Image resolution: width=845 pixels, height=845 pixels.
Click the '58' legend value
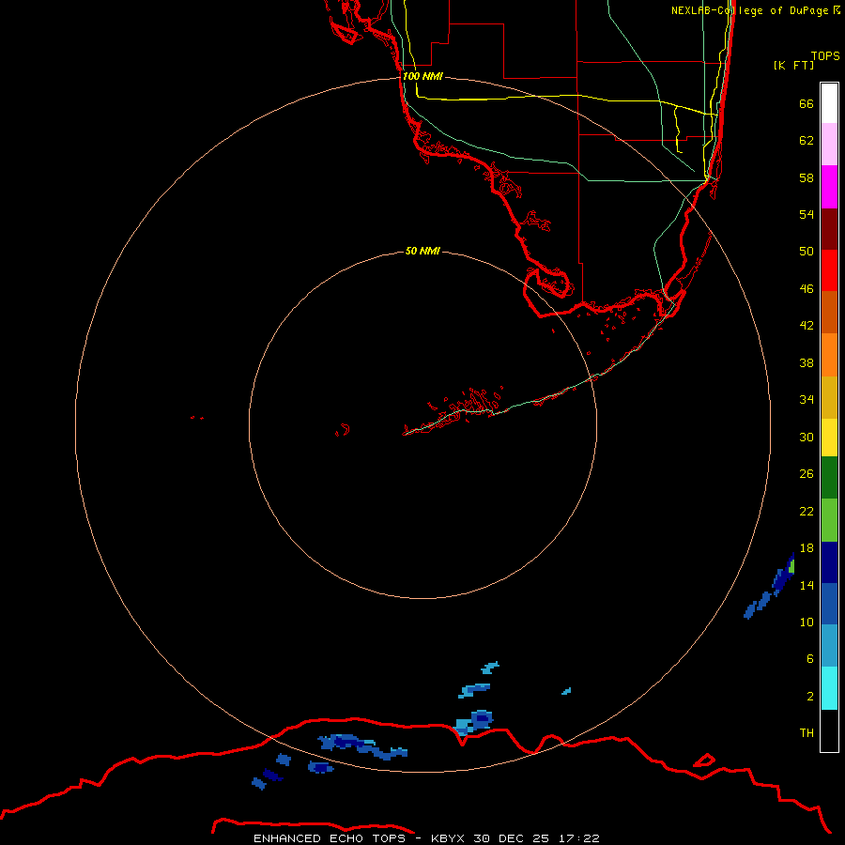807,177
